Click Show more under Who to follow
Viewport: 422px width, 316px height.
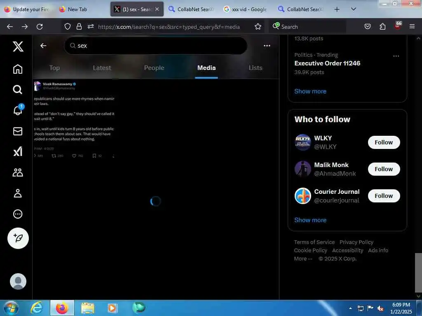click(x=310, y=220)
